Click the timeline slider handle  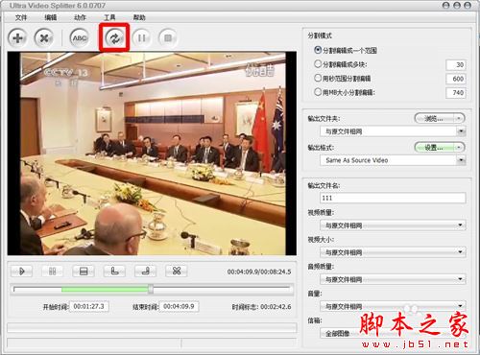tap(151, 289)
